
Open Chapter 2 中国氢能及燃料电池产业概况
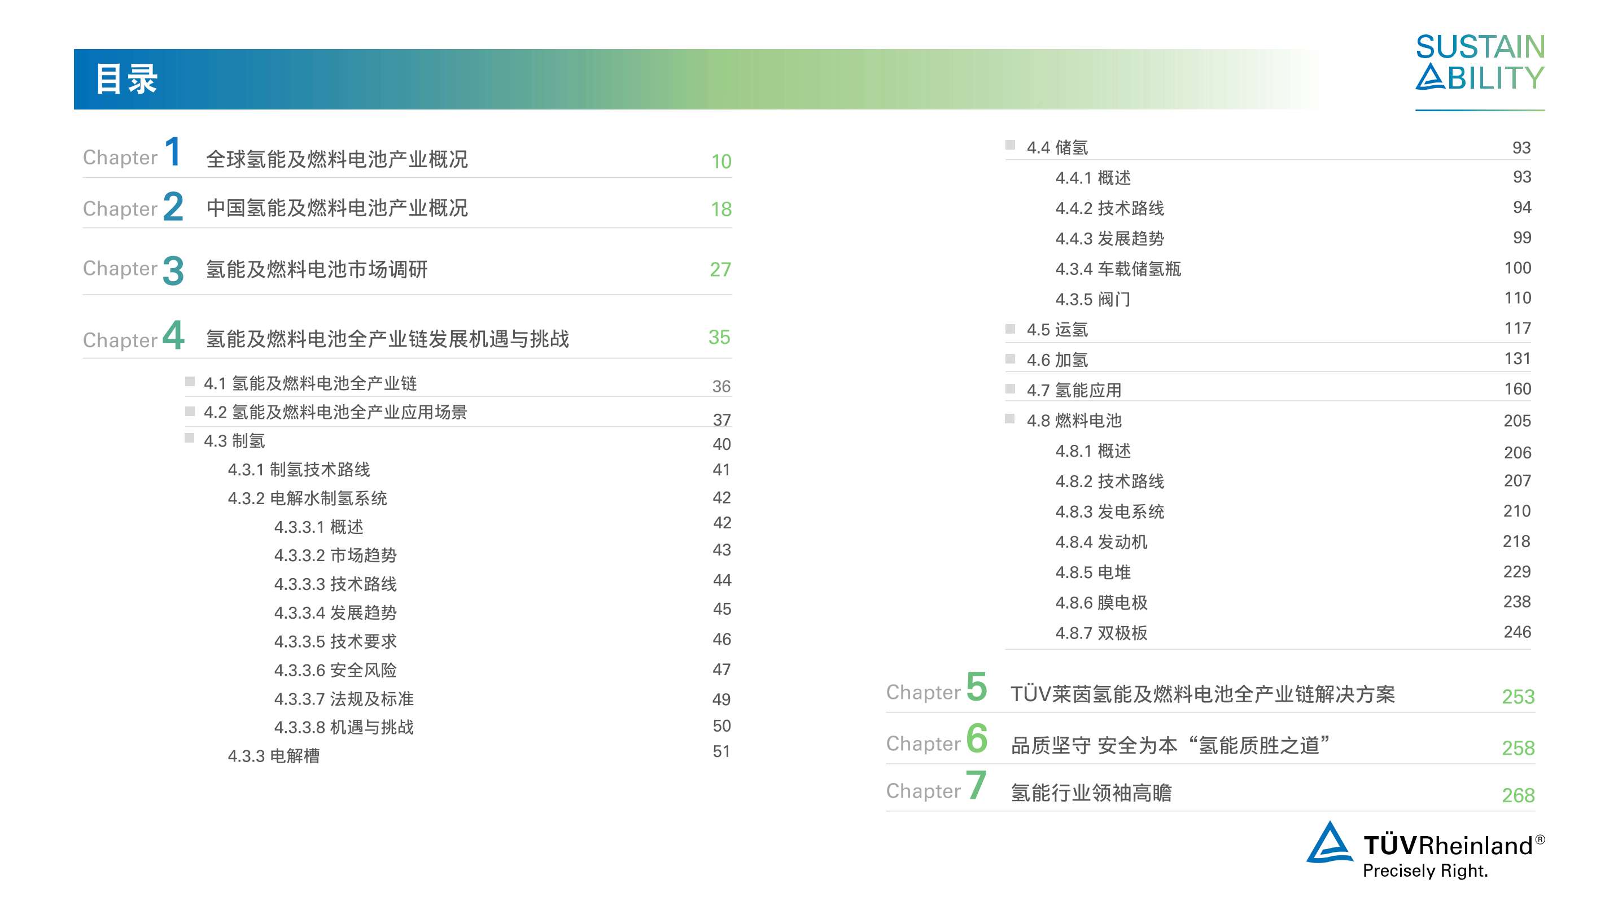(336, 208)
